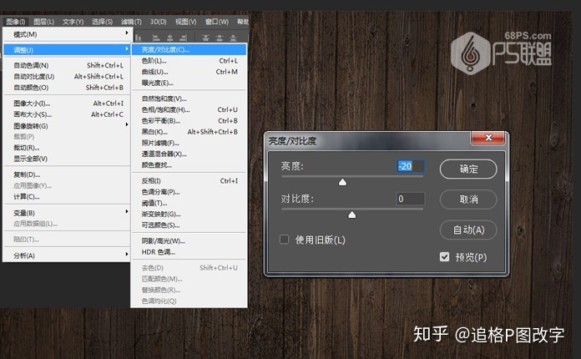The image size is (581, 359).
Task: Click the distribute top edges icon
Action: (x=205, y=38)
